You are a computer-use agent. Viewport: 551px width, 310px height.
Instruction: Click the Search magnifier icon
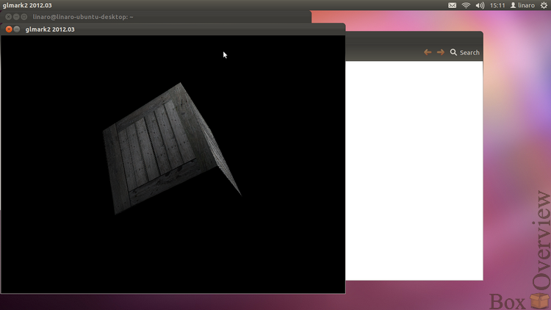pyautogui.click(x=453, y=52)
